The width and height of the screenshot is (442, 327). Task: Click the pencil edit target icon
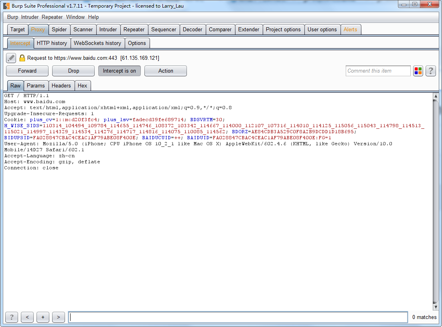pyautogui.click(x=11, y=58)
